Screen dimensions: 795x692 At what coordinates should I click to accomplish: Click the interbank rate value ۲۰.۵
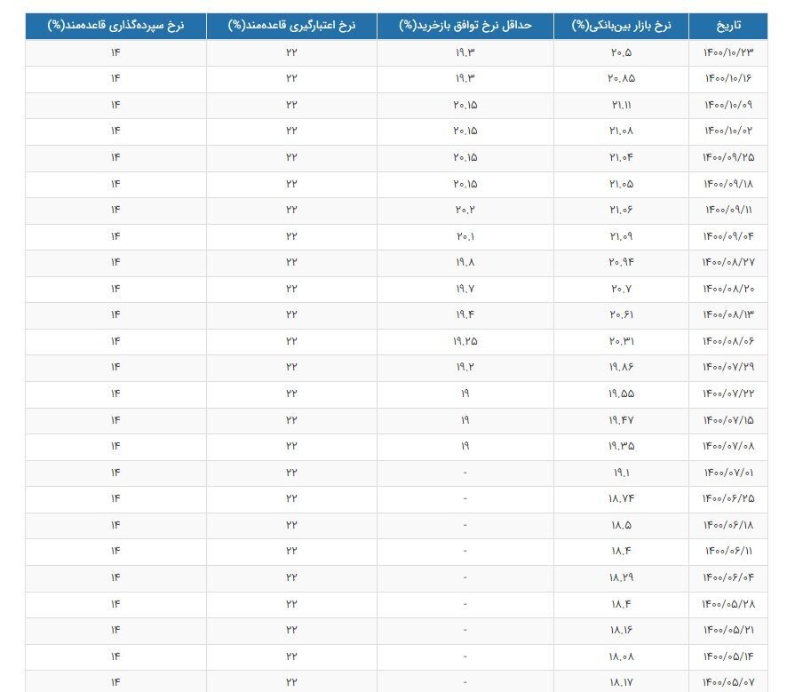[621, 52]
